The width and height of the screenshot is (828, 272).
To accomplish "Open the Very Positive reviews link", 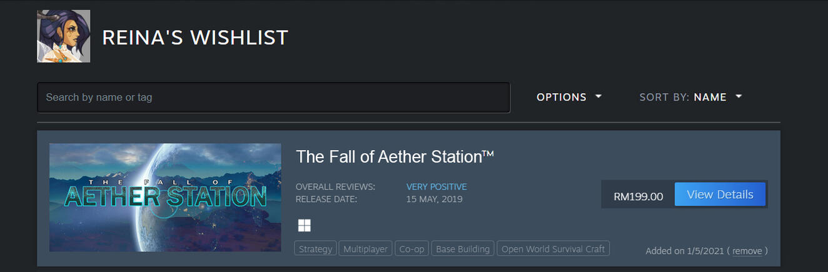I will pyautogui.click(x=437, y=187).
